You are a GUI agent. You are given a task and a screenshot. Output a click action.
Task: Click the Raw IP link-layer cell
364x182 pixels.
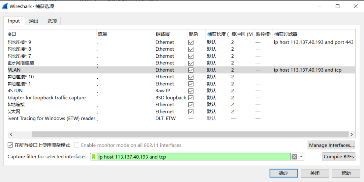163,90
